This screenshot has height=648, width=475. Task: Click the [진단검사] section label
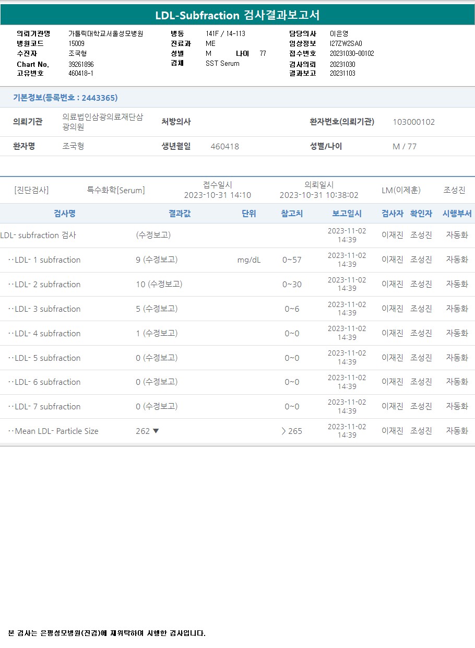pos(31,191)
